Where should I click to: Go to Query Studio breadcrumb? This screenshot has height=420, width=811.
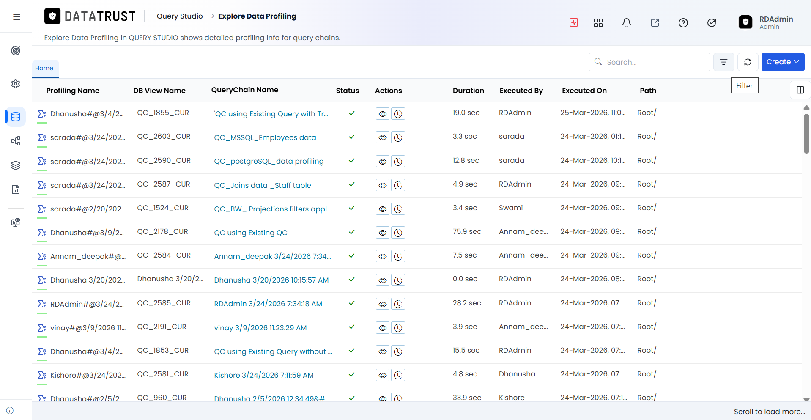(x=180, y=16)
